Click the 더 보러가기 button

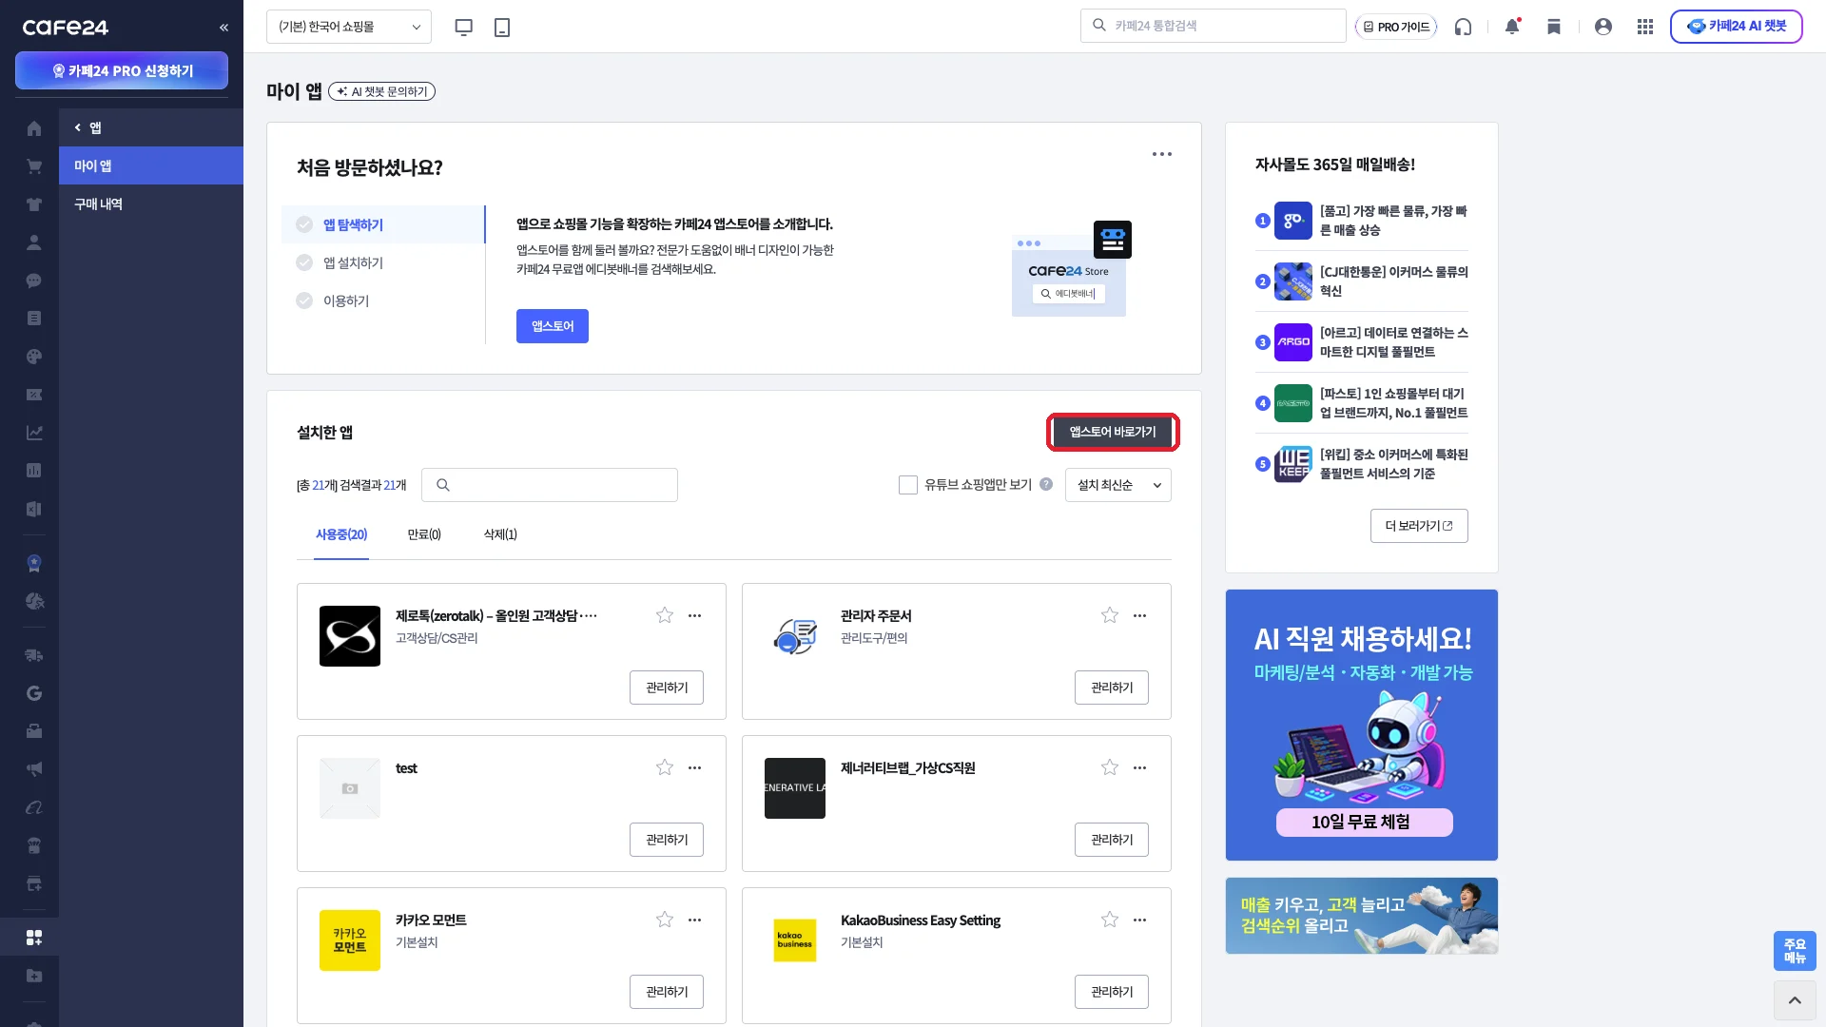(1419, 526)
